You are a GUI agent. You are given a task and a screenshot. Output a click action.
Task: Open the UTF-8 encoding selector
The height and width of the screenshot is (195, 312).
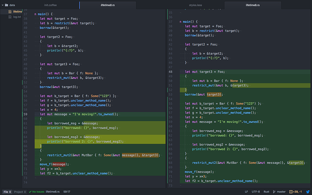[x=255, y=191]
